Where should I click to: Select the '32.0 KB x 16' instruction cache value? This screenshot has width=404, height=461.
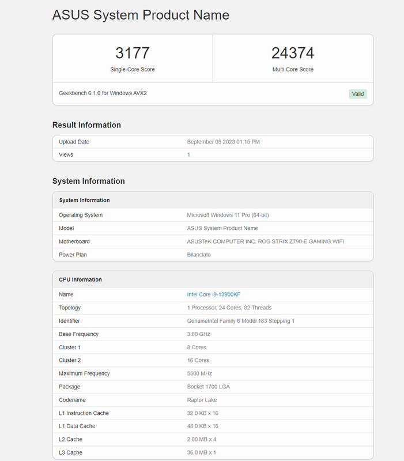pyautogui.click(x=203, y=413)
